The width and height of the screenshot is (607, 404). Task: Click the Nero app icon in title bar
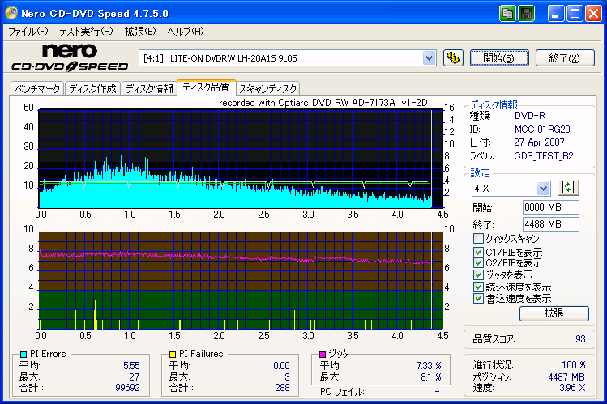(x=11, y=13)
